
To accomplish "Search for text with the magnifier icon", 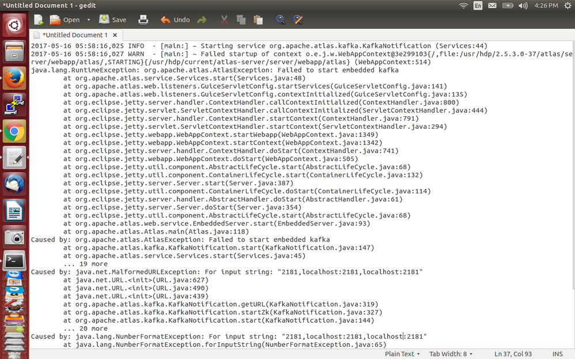I will coord(281,20).
